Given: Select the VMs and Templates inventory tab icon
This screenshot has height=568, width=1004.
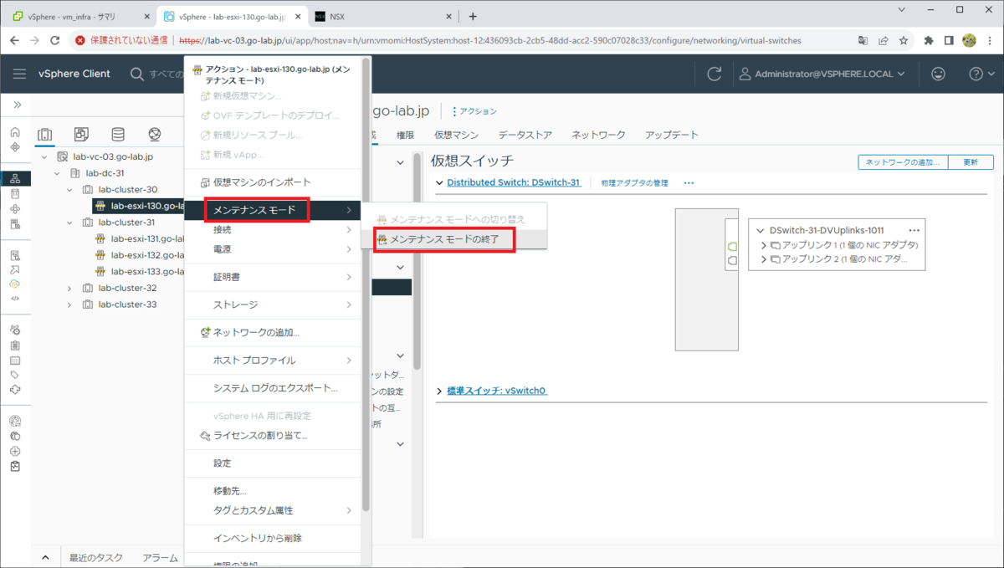Looking at the screenshot, I should coord(81,134).
